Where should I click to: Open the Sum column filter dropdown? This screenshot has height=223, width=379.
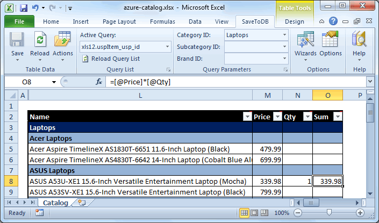coord(338,117)
